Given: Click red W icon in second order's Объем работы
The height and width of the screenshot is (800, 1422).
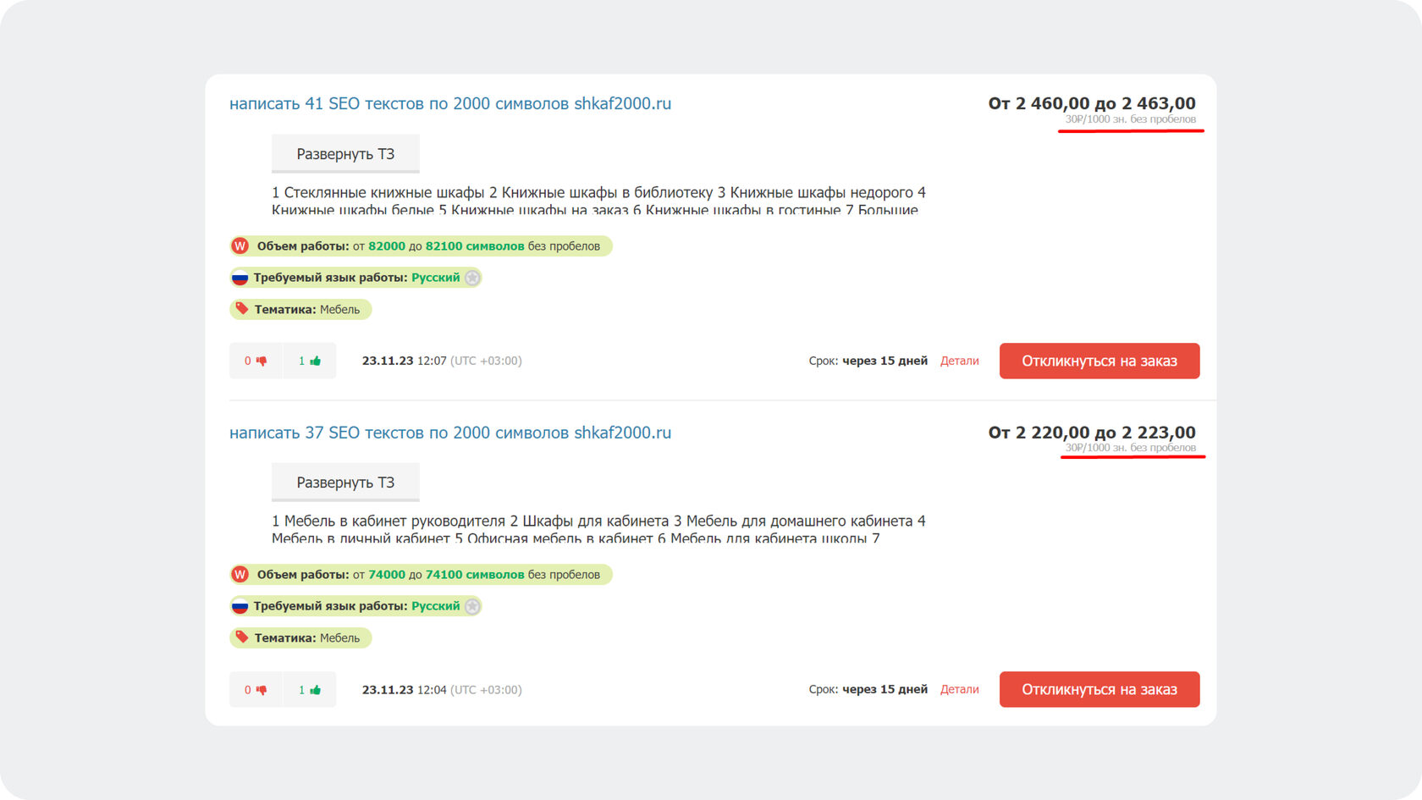Looking at the screenshot, I should point(240,575).
